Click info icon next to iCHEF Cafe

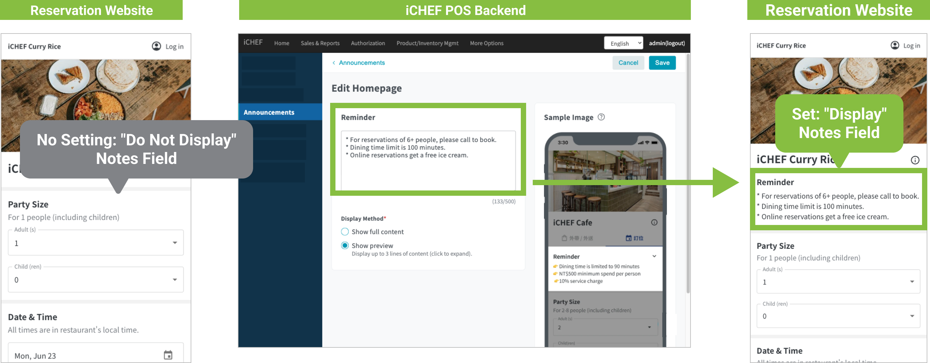coord(654,222)
